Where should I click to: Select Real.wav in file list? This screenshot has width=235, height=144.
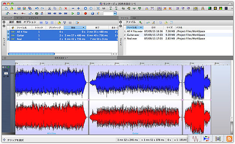178,38
